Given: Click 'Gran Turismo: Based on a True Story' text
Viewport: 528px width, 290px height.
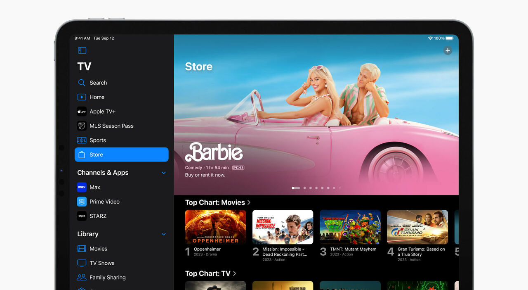Looking at the screenshot, I should click(421, 252).
